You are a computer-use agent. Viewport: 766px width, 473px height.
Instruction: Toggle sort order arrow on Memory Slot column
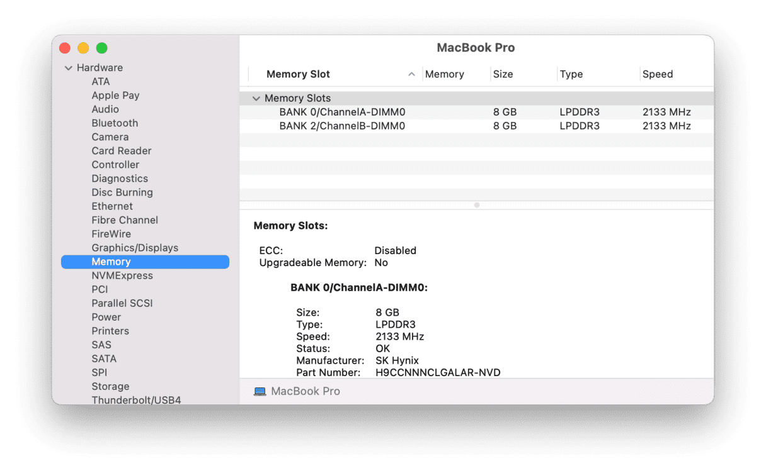(411, 74)
